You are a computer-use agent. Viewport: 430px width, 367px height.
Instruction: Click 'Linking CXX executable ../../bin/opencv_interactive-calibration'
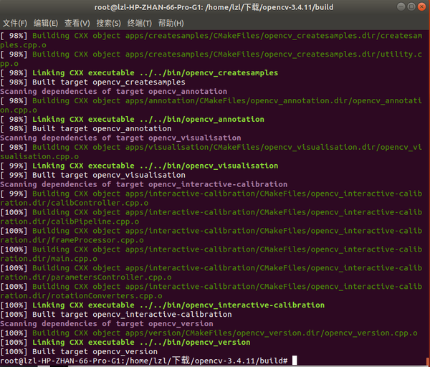[163, 305]
